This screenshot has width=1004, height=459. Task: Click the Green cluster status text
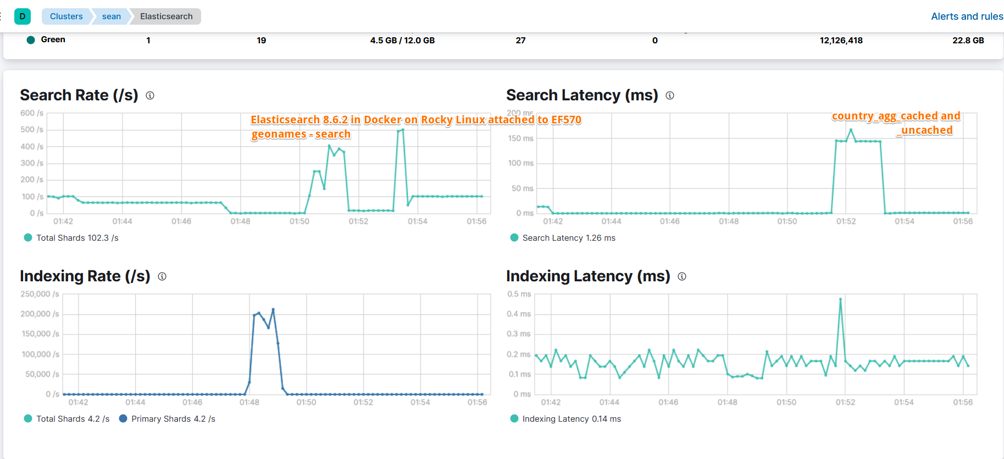coord(53,39)
